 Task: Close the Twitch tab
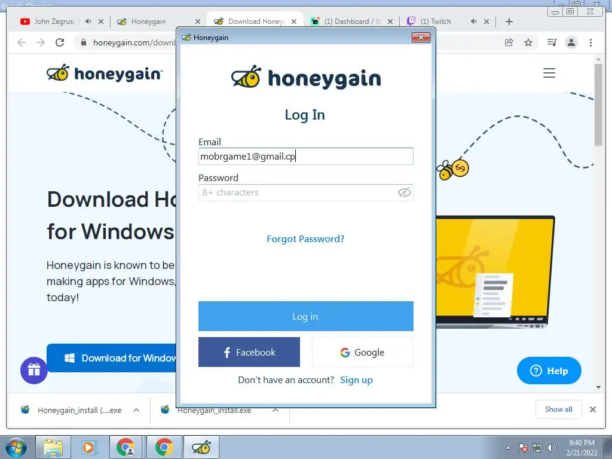[486, 22]
